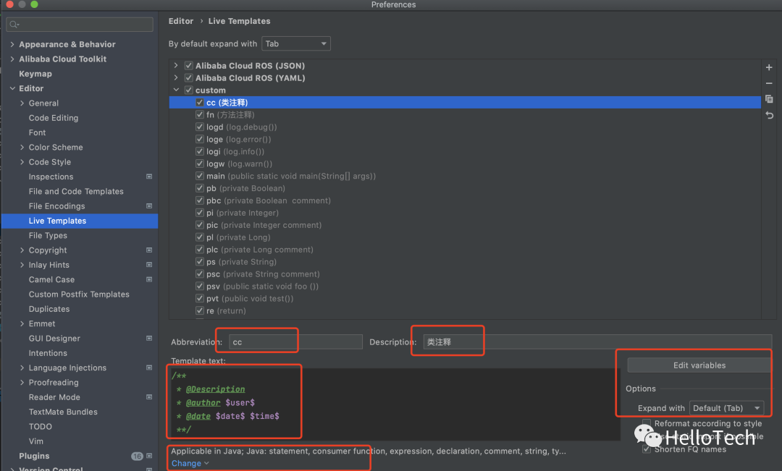The height and width of the screenshot is (471, 782).
Task: Click the Change applicable contexts link
Action: [190, 463]
